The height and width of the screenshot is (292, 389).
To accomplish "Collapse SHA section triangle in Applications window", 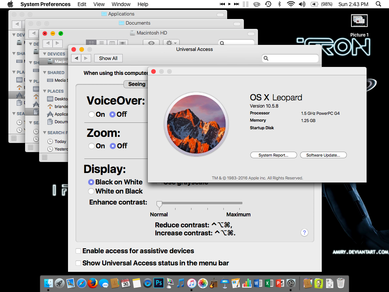I will pyautogui.click(x=14, y=53).
